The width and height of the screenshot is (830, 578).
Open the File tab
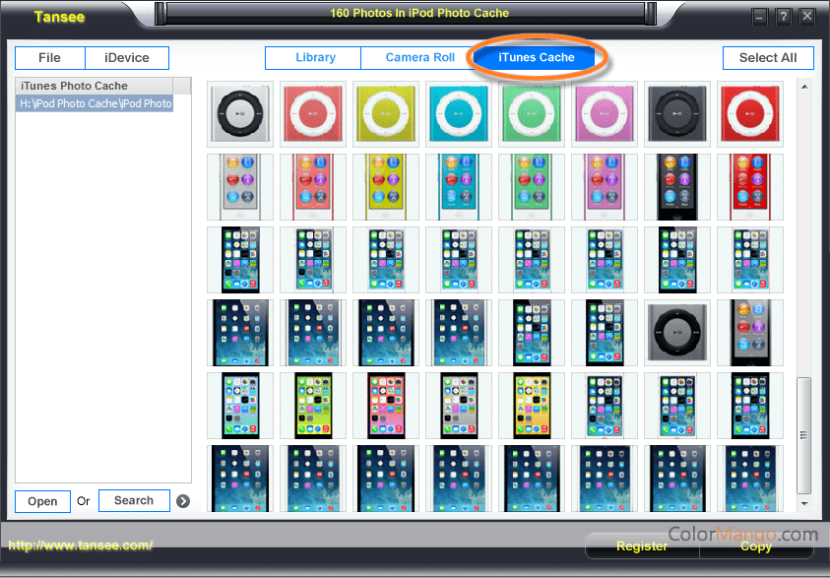pos(50,58)
